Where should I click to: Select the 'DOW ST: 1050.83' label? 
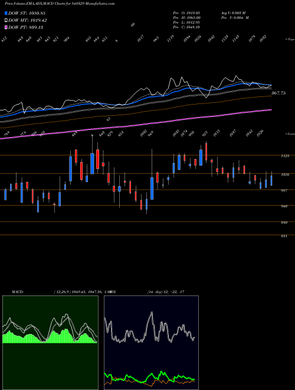click(x=27, y=13)
